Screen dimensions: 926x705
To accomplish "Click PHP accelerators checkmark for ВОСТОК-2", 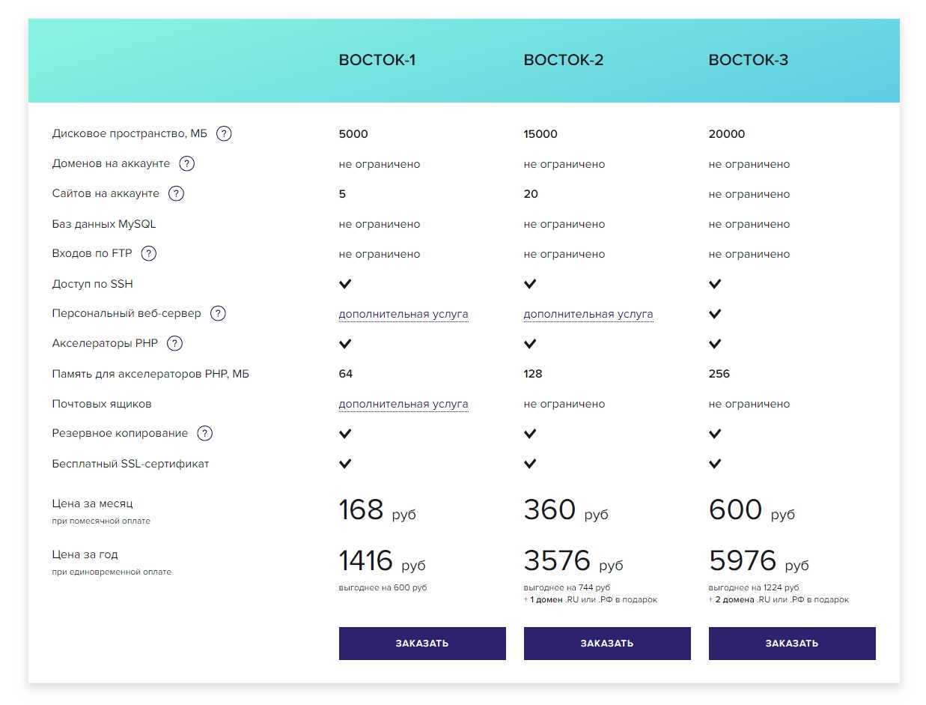I will tap(530, 344).
